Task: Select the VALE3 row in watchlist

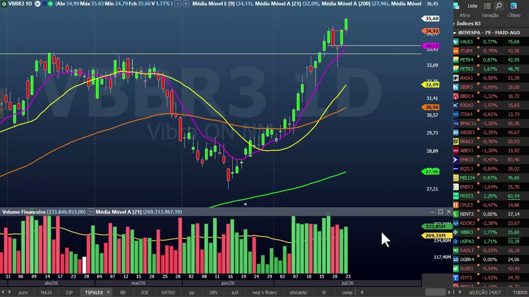Action: (491, 42)
